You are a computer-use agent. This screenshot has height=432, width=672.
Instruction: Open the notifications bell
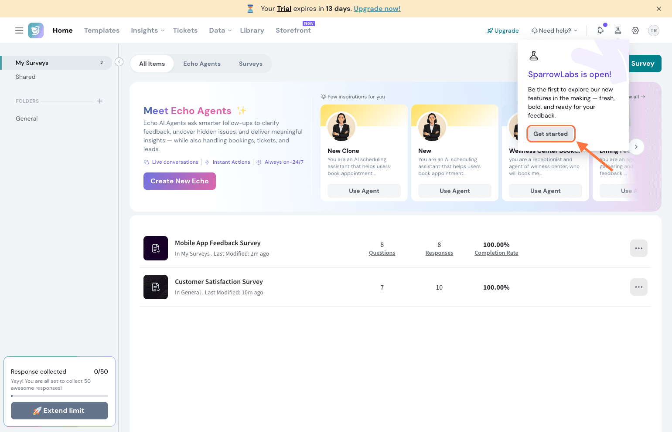(x=600, y=30)
